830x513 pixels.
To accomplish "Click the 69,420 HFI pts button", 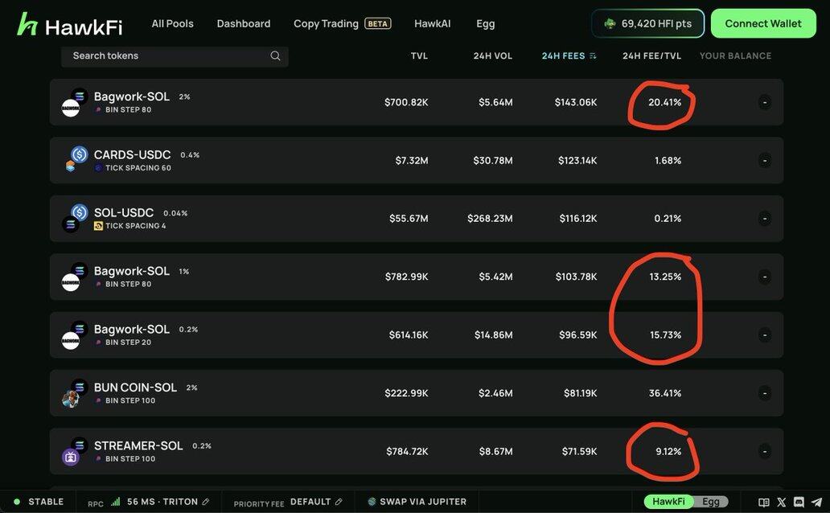I will click(648, 23).
